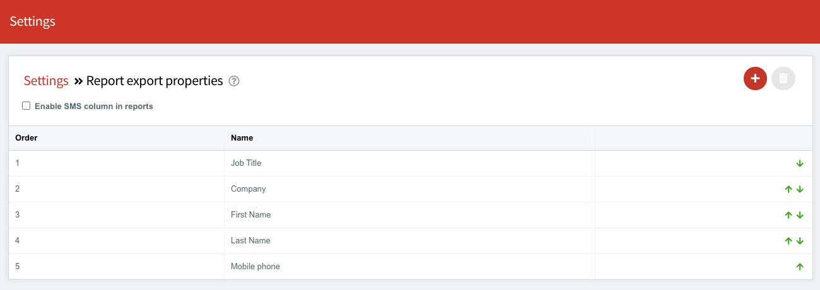Viewport: 820px width, 290px height.
Task: Click order number 1 cell
Action: (117, 163)
